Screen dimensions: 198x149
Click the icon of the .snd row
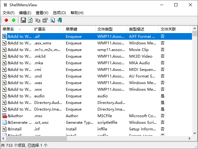pos(4,76)
